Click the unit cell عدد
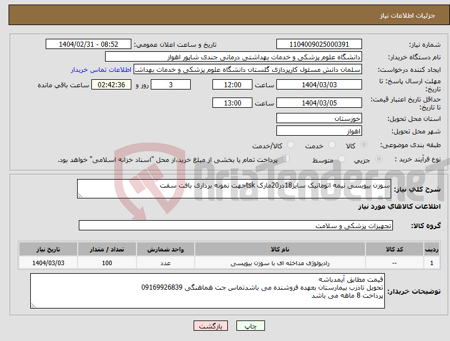Viewport: 450px width, 341px height. click(166, 263)
